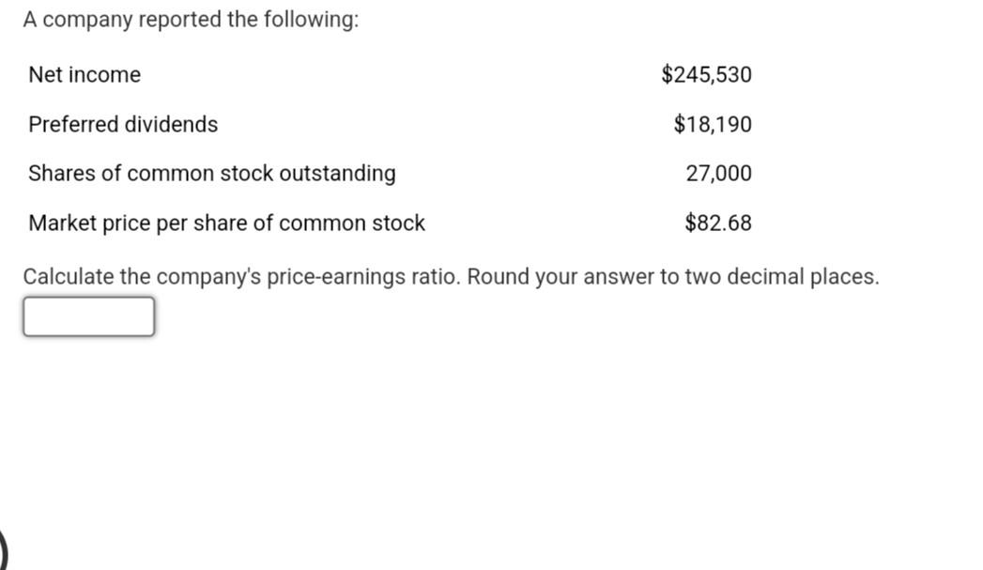Click "Shares of common stock outstanding" label
983x570 pixels.
click(212, 174)
